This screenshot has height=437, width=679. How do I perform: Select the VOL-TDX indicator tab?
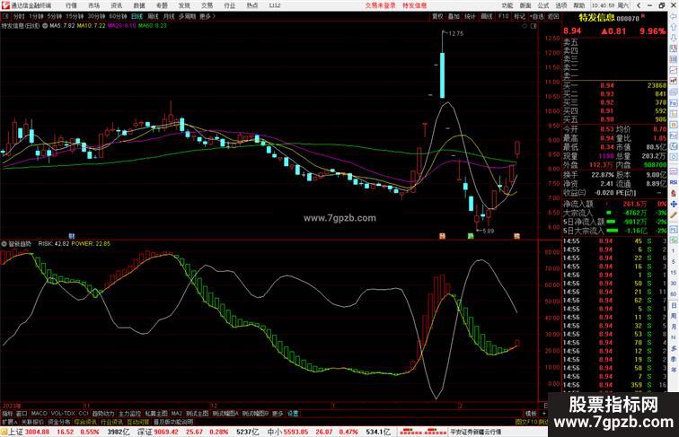(63, 414)
